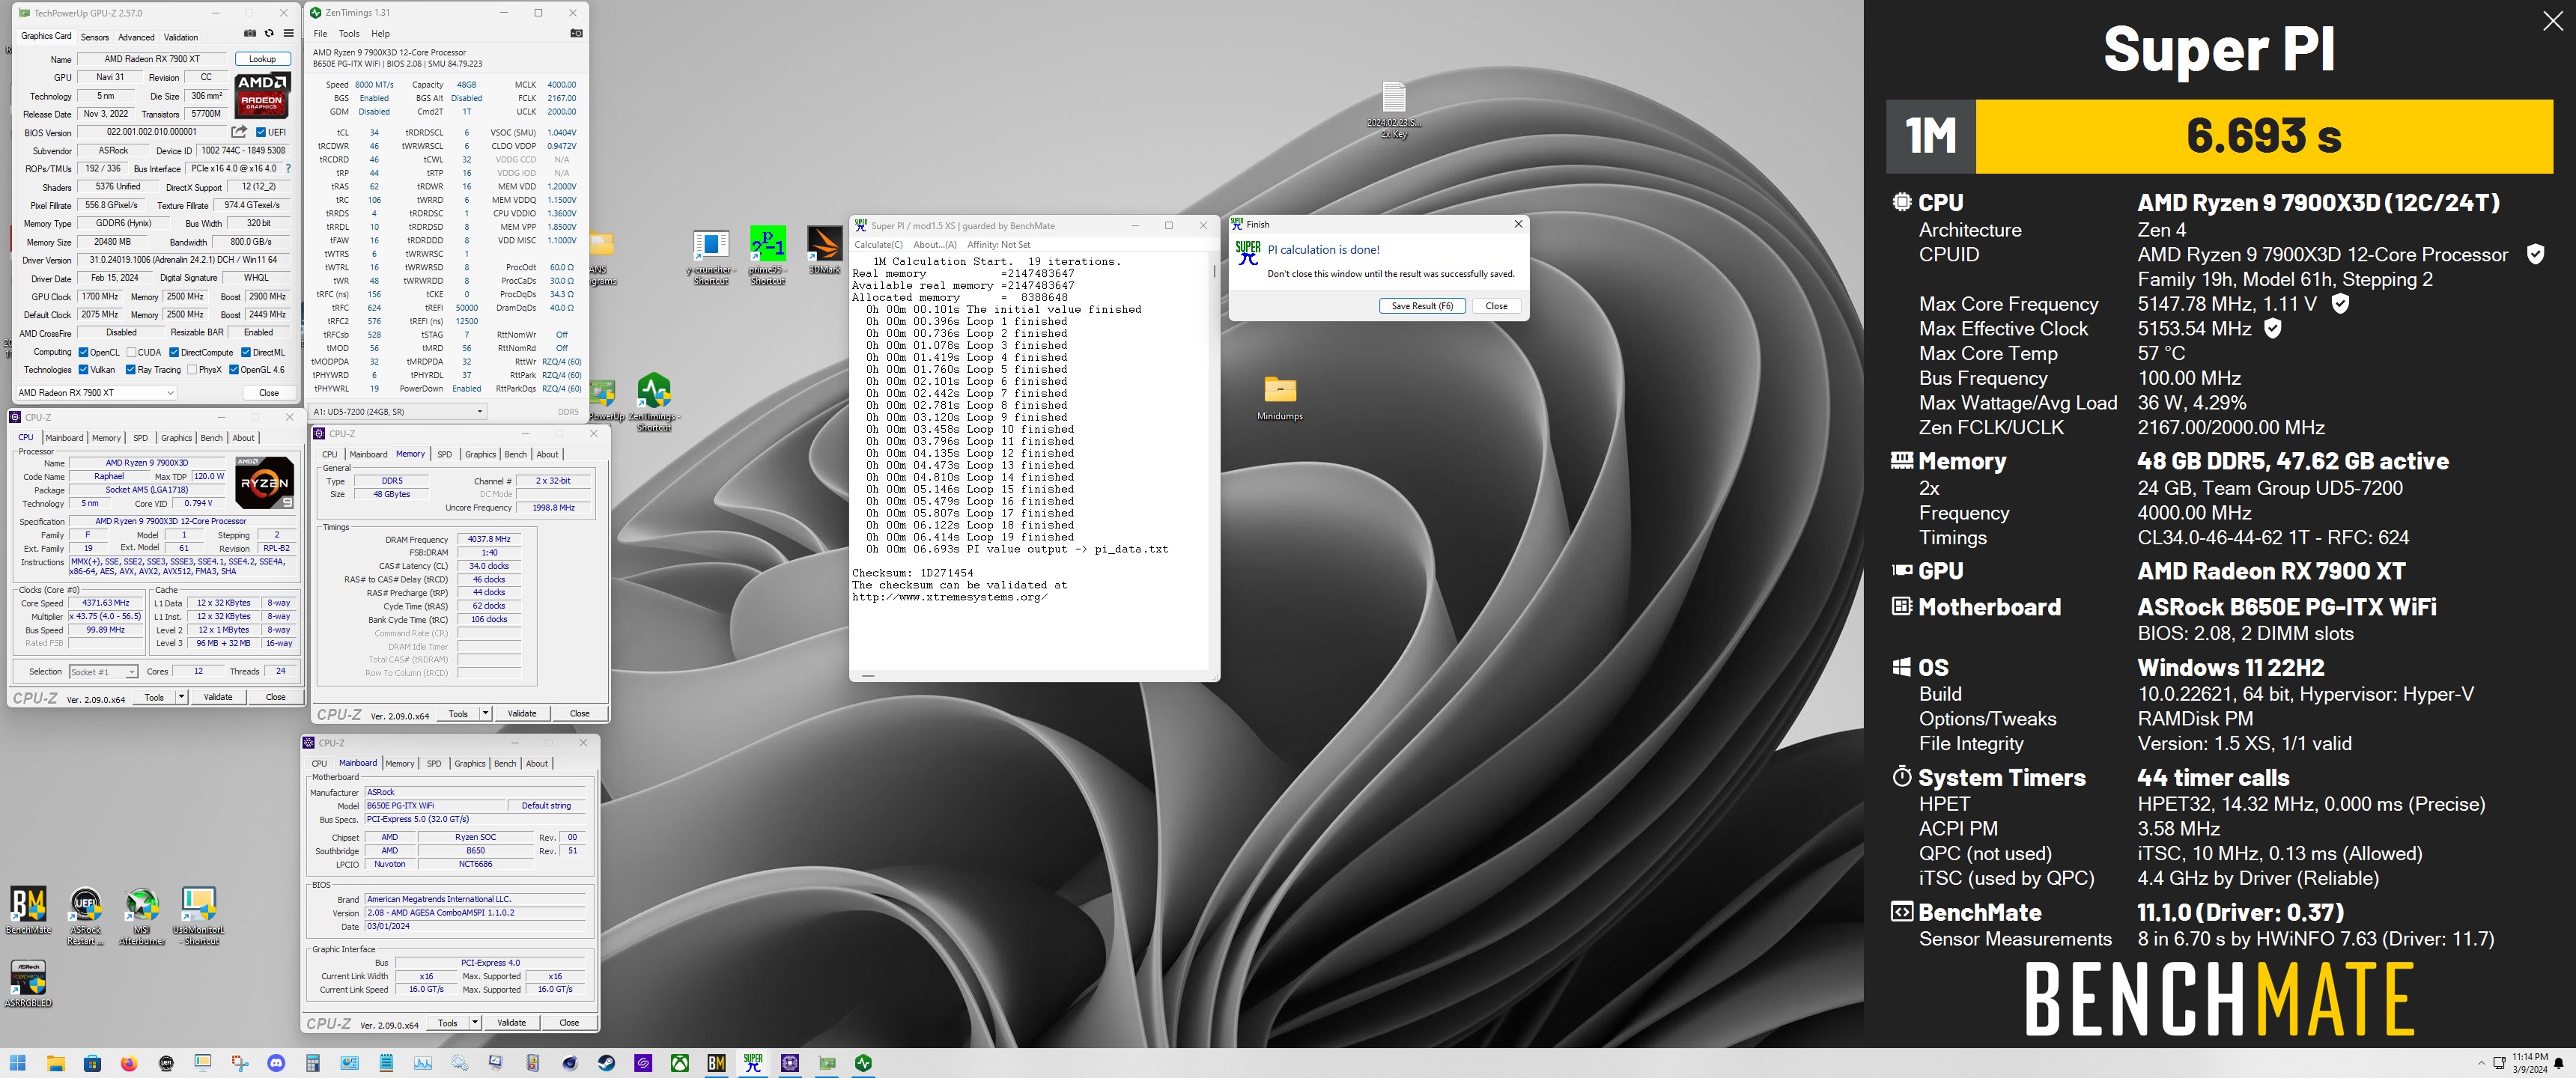The height and width of the screenshot is (1078, 2576).
Task: Click ZenTimings screenshot camera icon
Action: pyautogui.click(x=576, y=33)
